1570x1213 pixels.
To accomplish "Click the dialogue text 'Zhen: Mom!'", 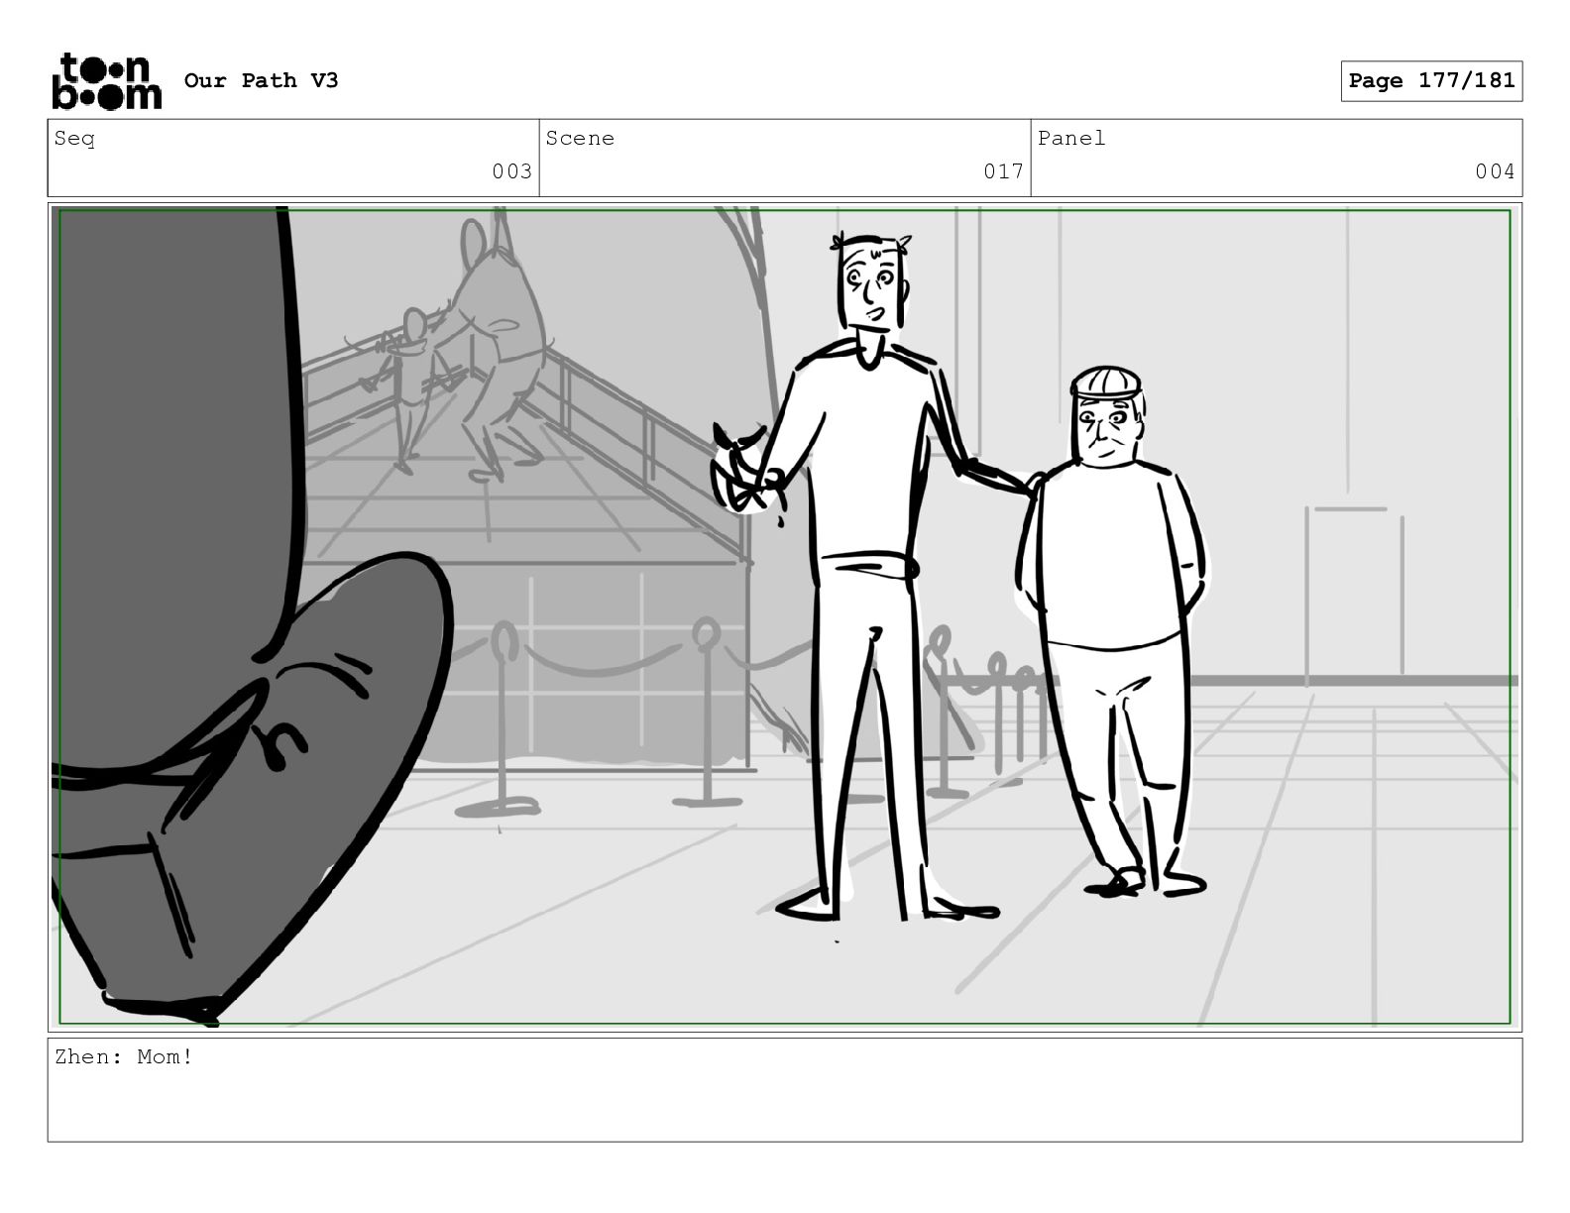I will pyautogui.click(x=124, y=1056).
